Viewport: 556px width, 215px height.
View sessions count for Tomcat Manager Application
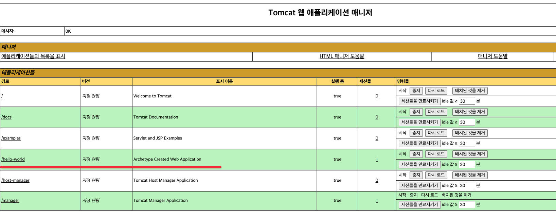click(377, 200)
